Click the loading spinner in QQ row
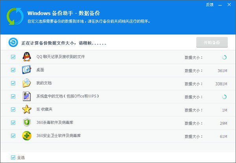The height and width of the screenshot is (163, 236). click(224, 57)
